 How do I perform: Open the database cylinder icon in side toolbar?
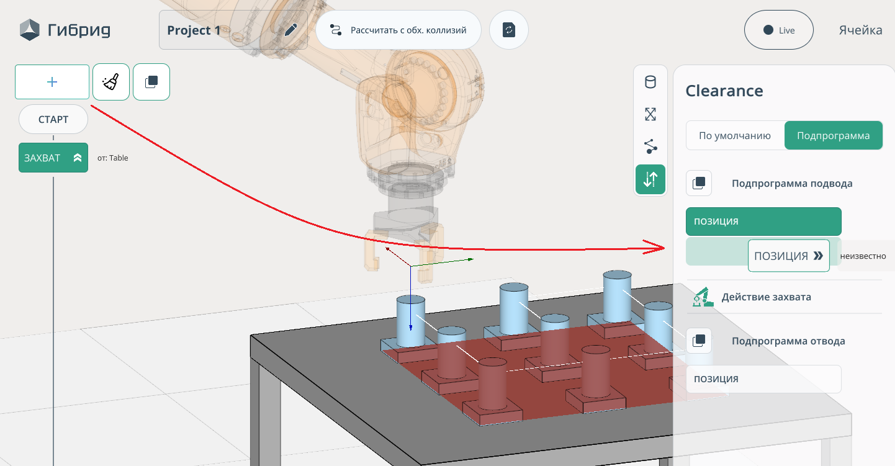[x=650, y=82]
